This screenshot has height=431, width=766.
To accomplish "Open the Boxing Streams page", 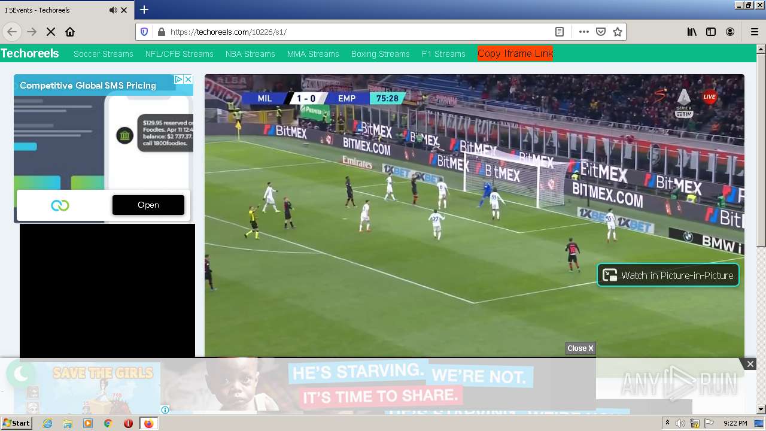I will point(380,54).
